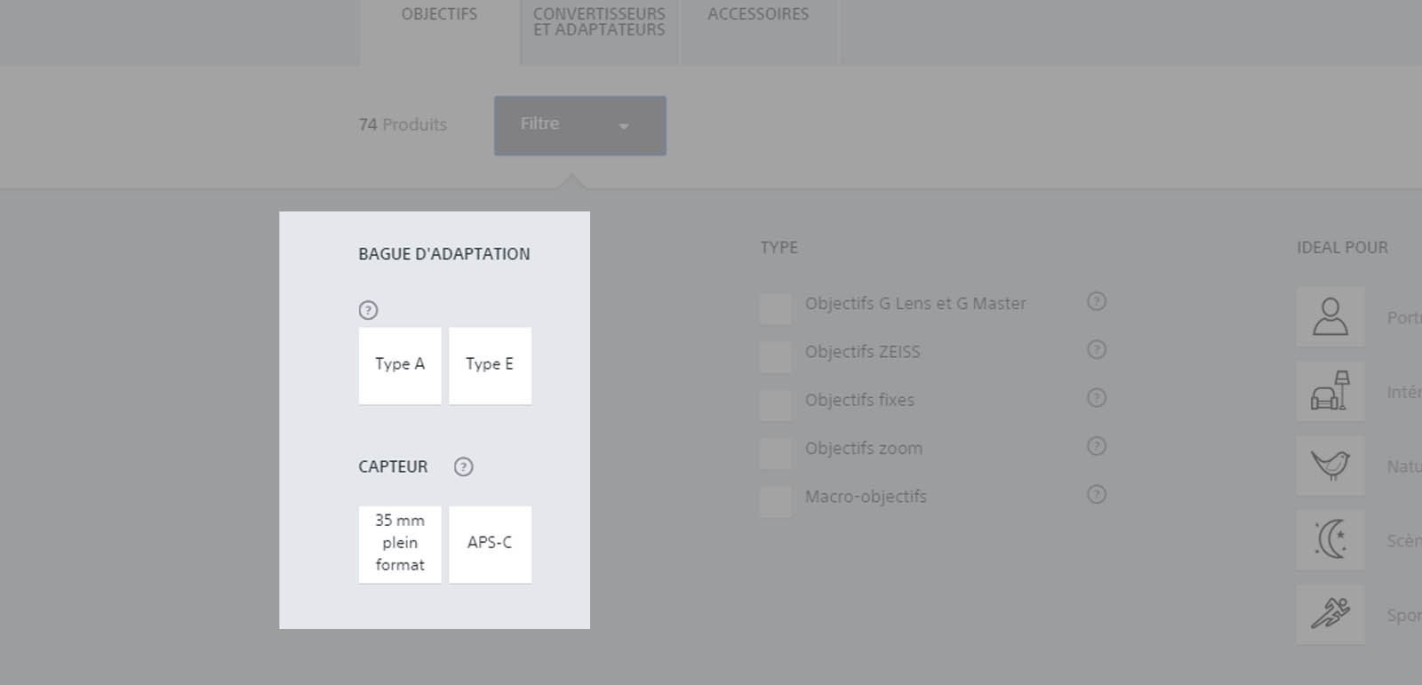The height and width of the screenshot is (685, 1422).
Task: Check the Objectifs fixes box
Action: 775,404
